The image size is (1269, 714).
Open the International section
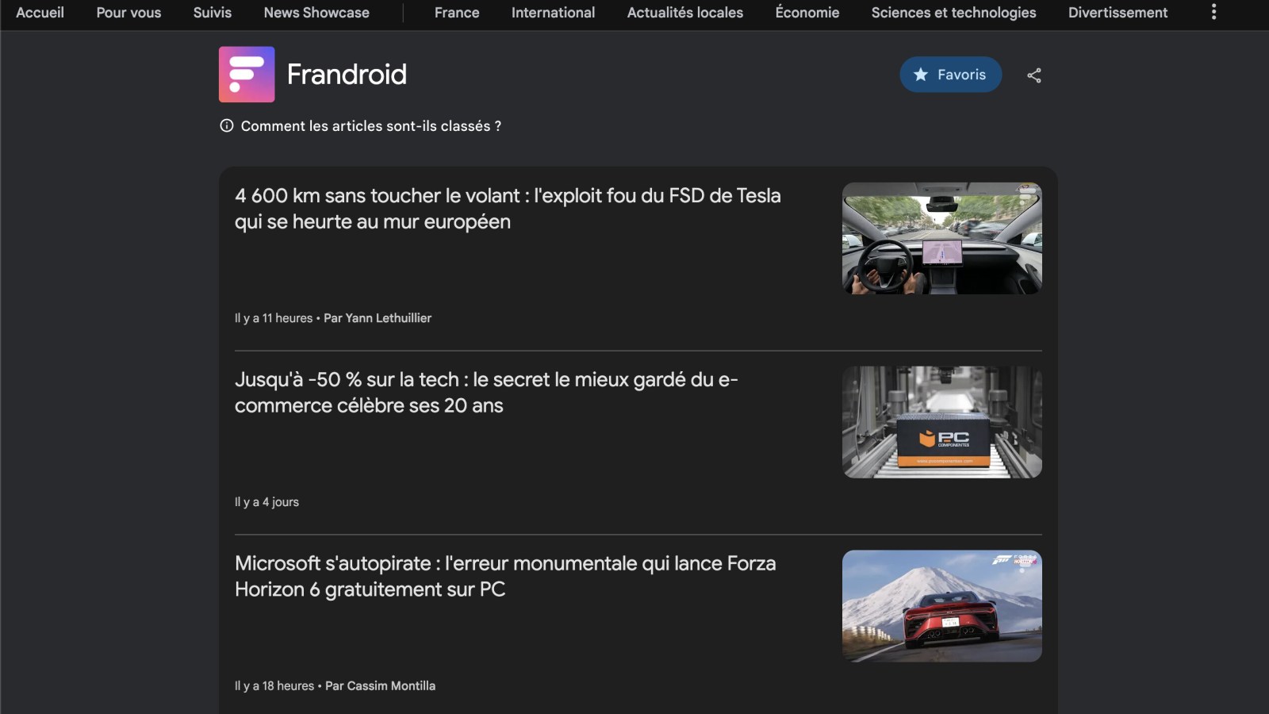553,13
